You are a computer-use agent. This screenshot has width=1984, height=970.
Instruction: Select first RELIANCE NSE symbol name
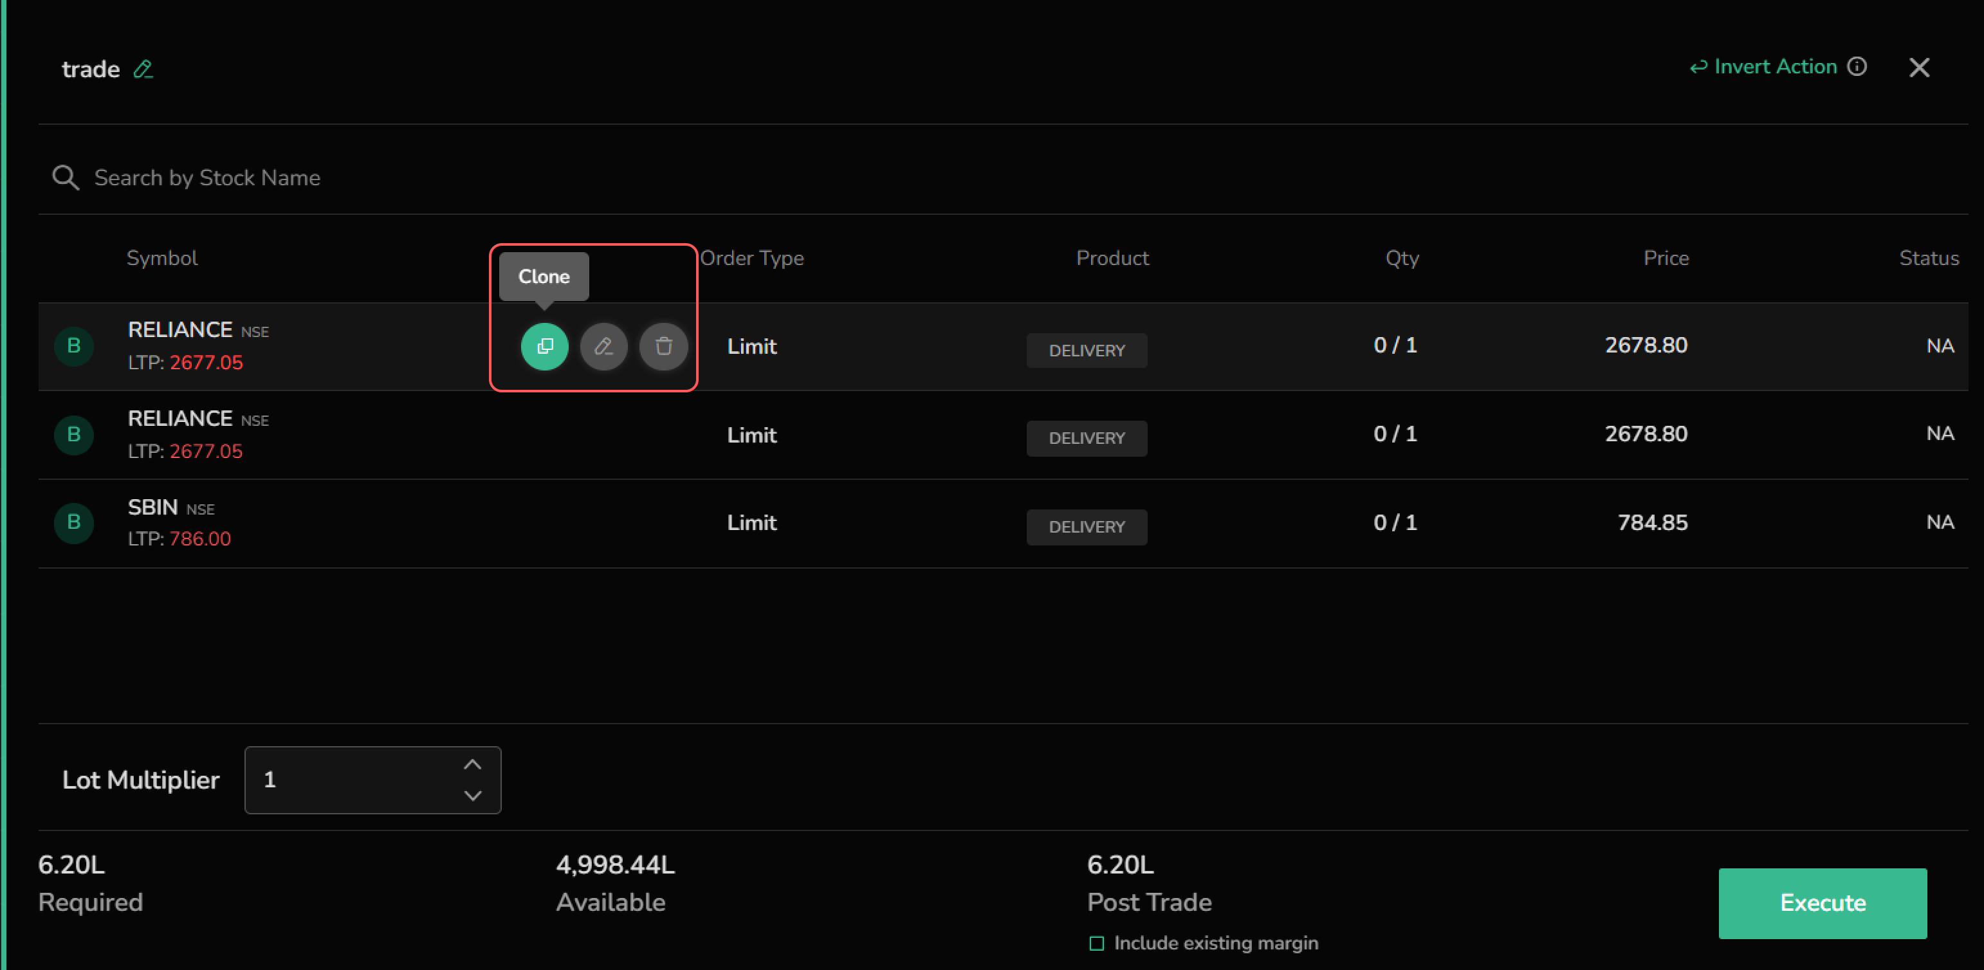coord(198,329)
